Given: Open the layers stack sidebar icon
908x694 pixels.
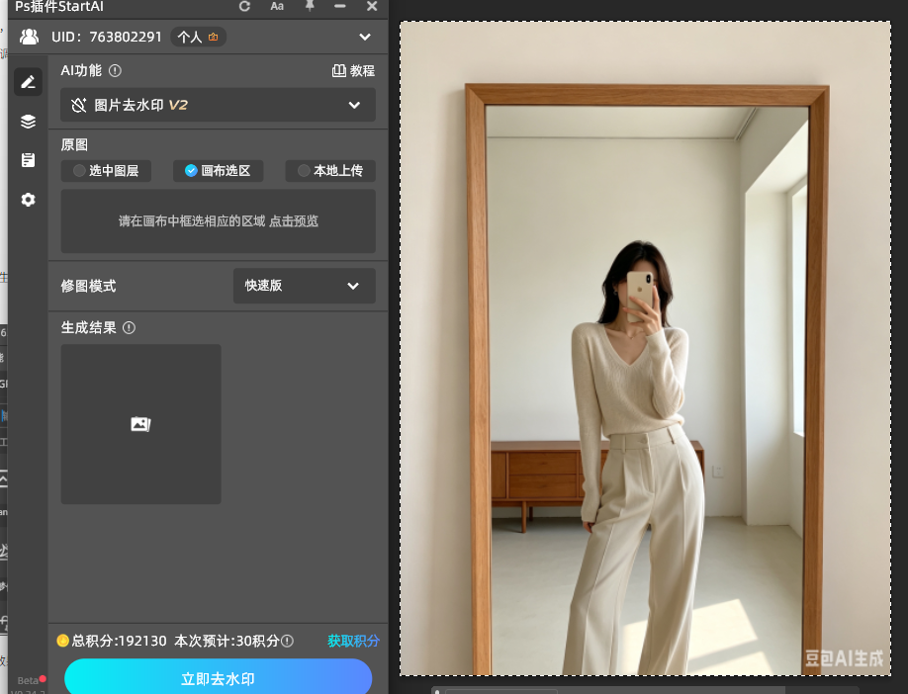Looking at the screenshot, I should [x=28, y=121].
